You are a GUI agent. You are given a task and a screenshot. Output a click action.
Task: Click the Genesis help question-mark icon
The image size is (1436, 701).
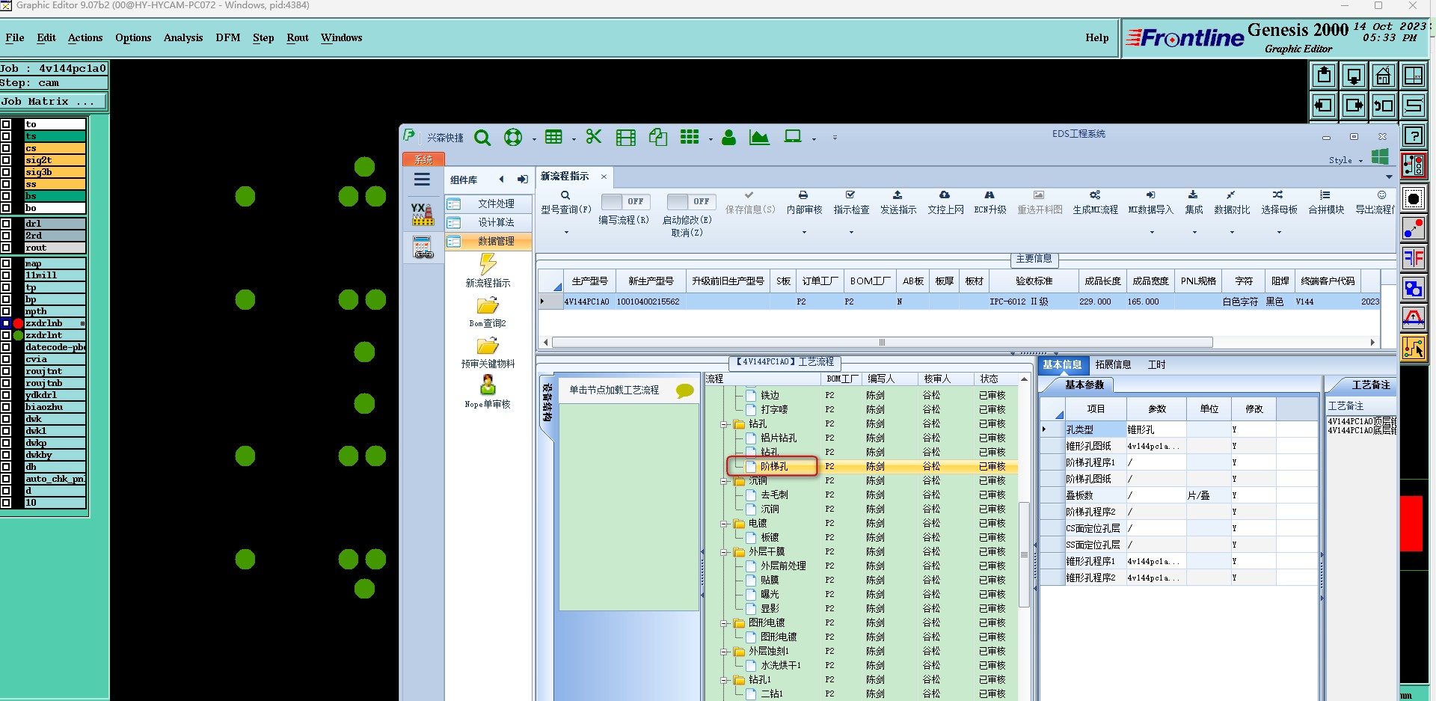click(x=1414, y=136)
